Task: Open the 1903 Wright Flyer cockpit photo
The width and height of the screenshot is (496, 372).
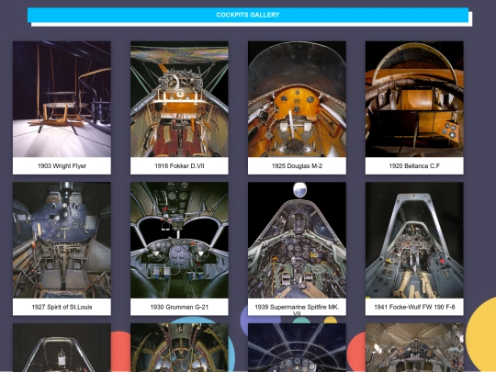Action: pos(62,99)
